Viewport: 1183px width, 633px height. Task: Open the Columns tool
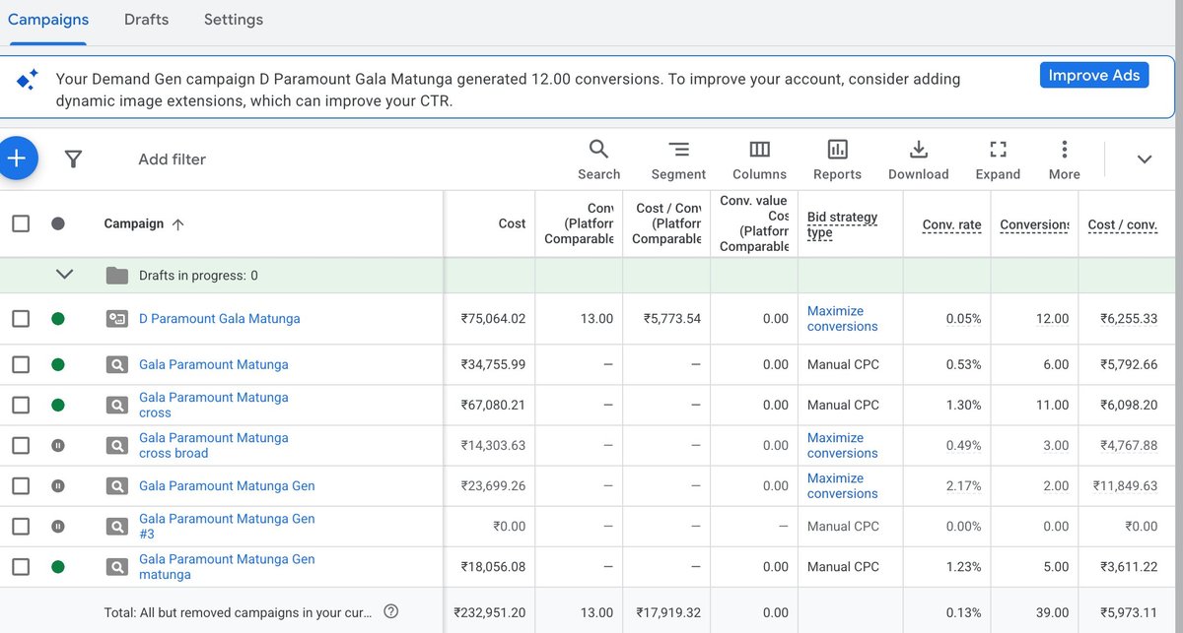click(759, 159)
